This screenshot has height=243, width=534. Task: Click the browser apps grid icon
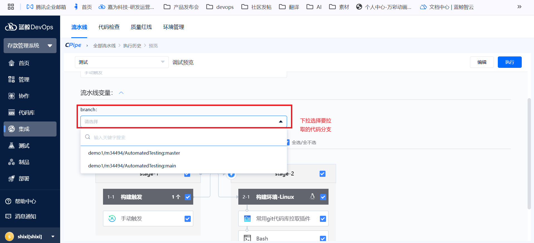pos(11,7)
